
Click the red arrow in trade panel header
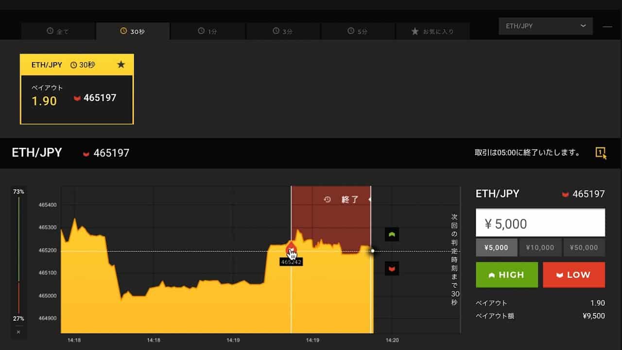(x=565, y=194)
